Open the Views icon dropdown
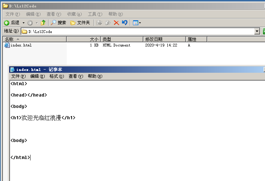265x181 pixels. click(x=137, y=23)
